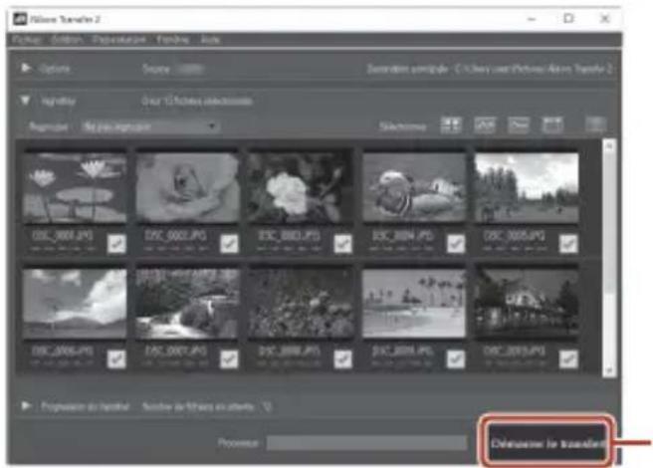The width and height of the screenshot is (653, 468).
Task: Click the DSC_0010.JPG file name
Action: pyautogui.click(x=515, y=351)
